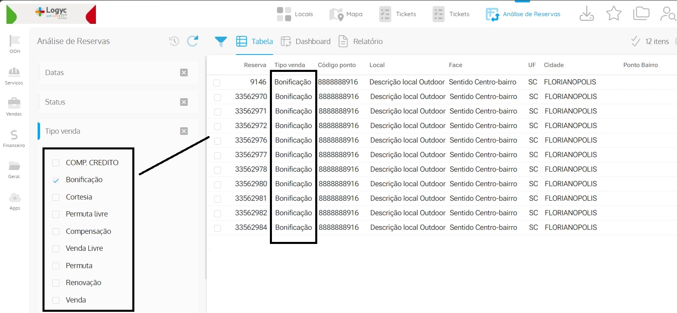Select the row checkbox for reserva 9146
677x313 pixels.
click(217, 83)
